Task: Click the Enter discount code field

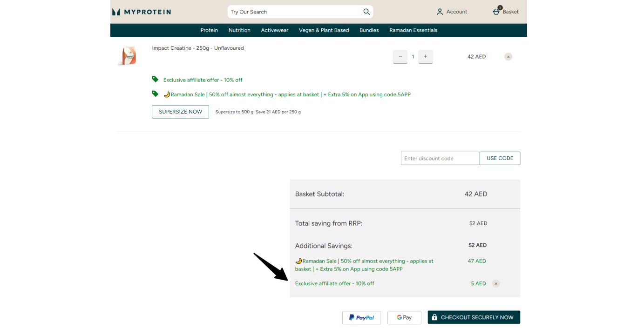Action: (x=440, y=158)
